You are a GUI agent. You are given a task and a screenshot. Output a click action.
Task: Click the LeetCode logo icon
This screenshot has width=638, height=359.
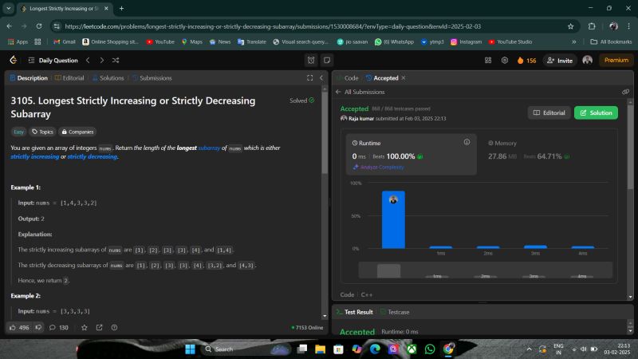pos(13,61)
